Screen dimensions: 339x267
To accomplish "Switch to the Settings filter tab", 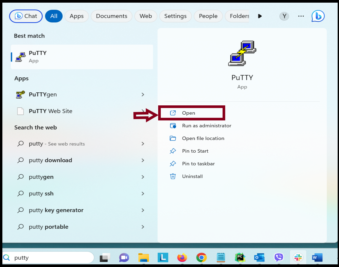I will click(x=175, y=16).
